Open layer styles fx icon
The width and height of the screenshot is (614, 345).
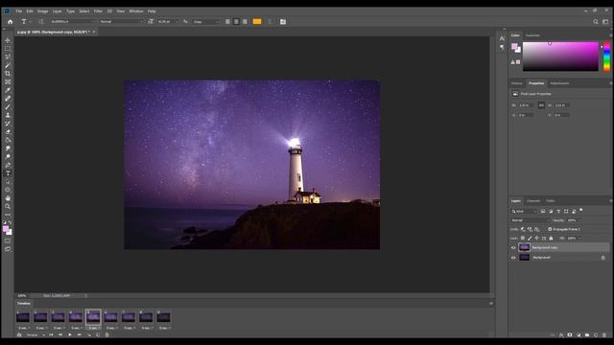pyautogui.click(x=561, y=334)
